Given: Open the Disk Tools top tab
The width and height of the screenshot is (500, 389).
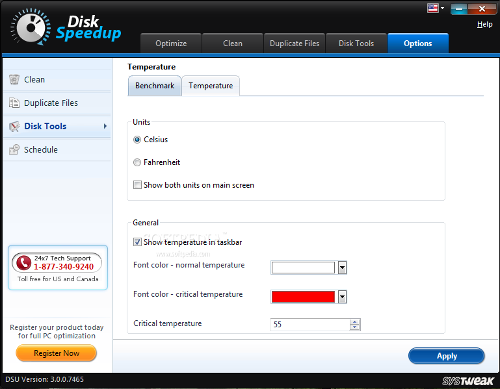Looking at the screenshot, I should coord(356,44).
